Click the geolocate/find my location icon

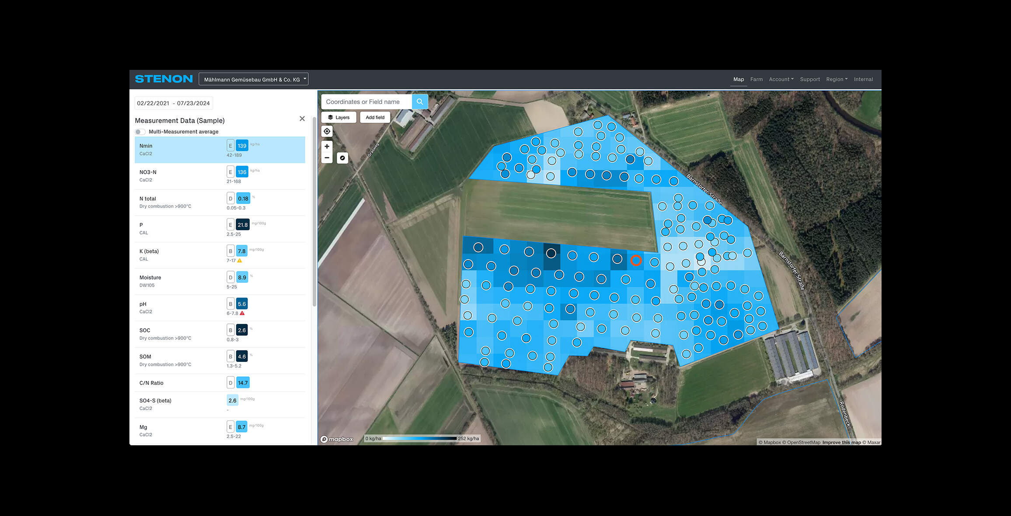click(327, 131)
